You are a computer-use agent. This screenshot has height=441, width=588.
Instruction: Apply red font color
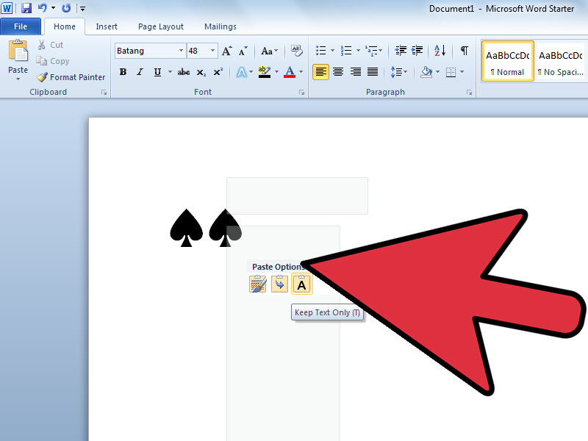290,72
